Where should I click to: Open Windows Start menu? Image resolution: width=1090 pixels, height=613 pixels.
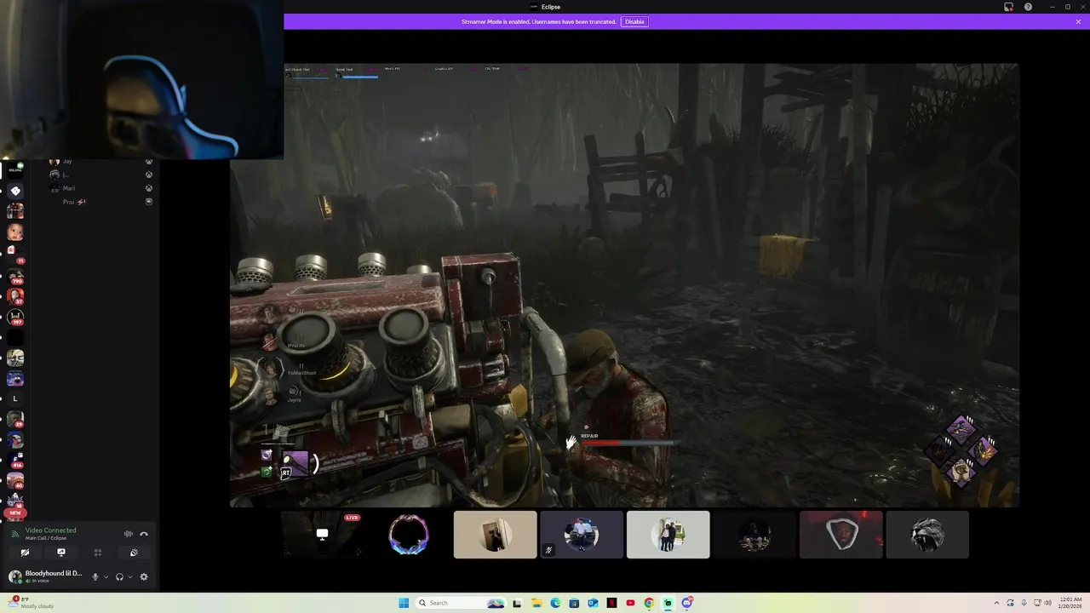[404, 603]
